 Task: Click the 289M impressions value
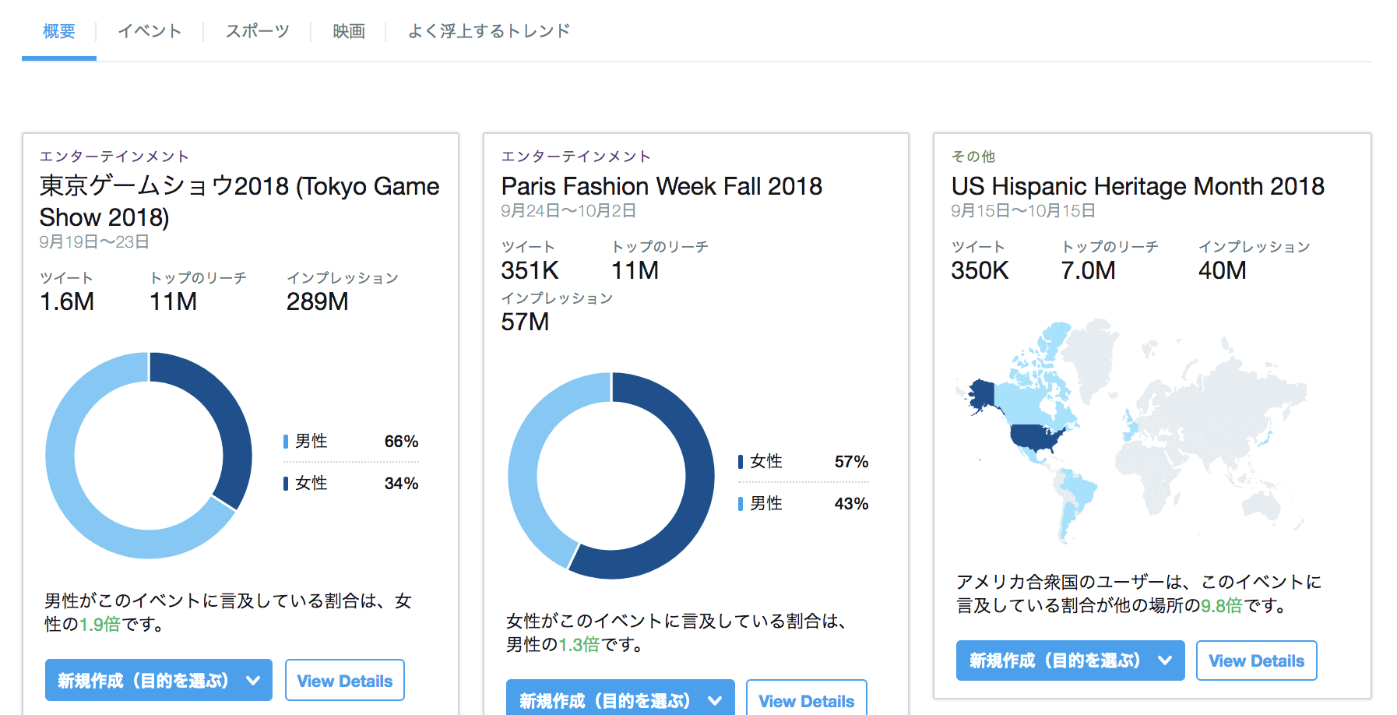[x=318, y=301]
